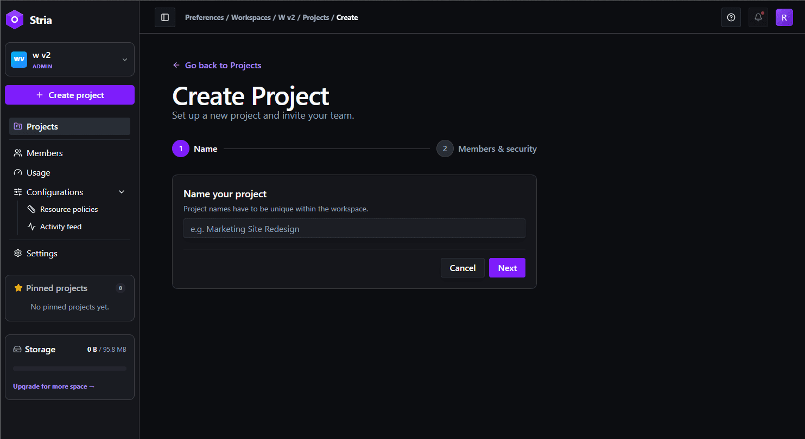This screenshot has height=439, width=805.
Task: Click the Create breadcrumb item
Action: (347, 17)
